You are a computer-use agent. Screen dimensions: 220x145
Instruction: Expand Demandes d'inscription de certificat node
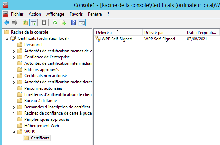[14, 107]
